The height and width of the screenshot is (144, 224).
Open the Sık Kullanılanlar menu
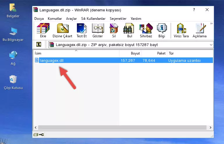(93, 19)
